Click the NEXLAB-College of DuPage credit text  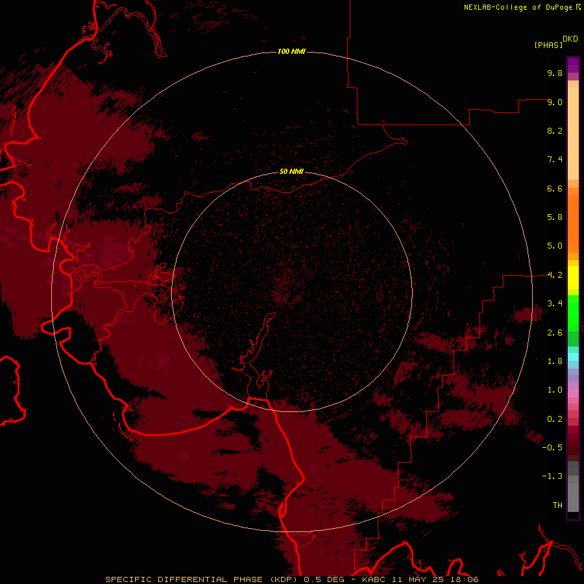(518, 7)
